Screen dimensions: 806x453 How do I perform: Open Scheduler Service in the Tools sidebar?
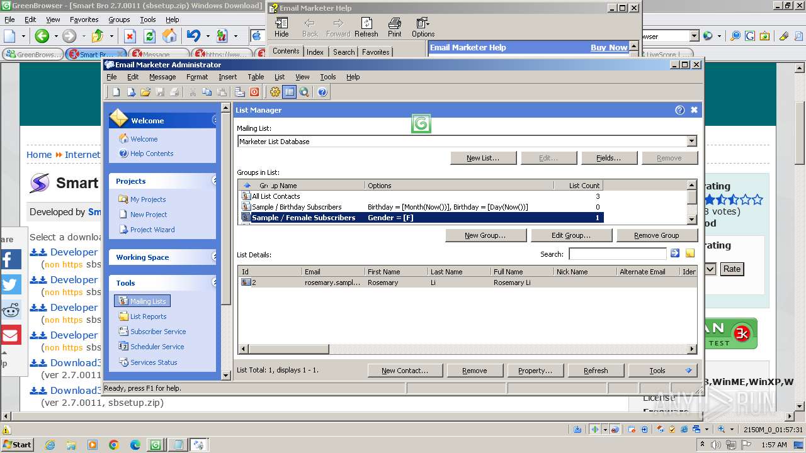157,347
